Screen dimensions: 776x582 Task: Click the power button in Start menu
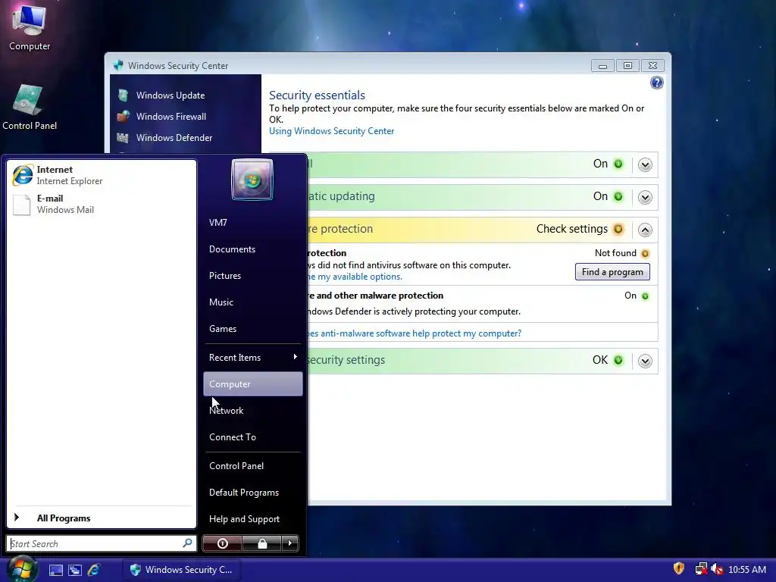click(223, 543)
